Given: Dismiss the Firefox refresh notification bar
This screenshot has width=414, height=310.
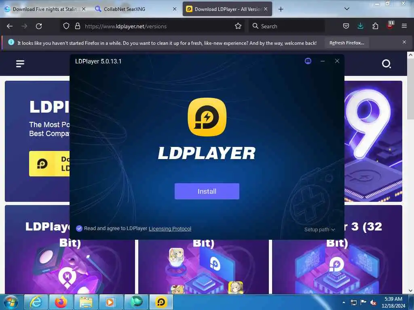Looking at the screenshot, I should tap(404, 42).
